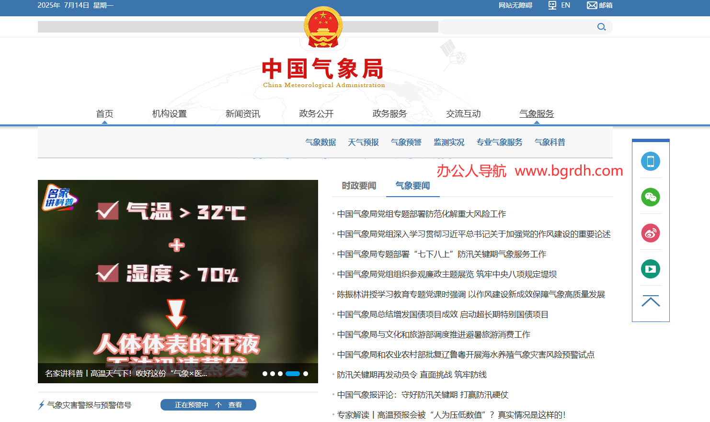Open the WeChat sidebar icon
Image resolution: width=710 pixels, height=422 pixels.
pyautogui.click(x=650, y=197)
